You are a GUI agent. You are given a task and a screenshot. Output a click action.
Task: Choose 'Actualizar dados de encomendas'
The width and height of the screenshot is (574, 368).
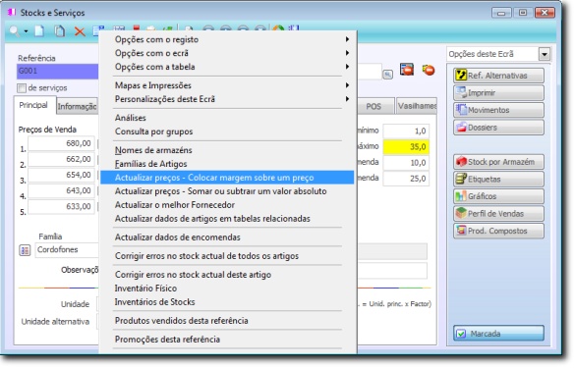[x=227, y=237]
